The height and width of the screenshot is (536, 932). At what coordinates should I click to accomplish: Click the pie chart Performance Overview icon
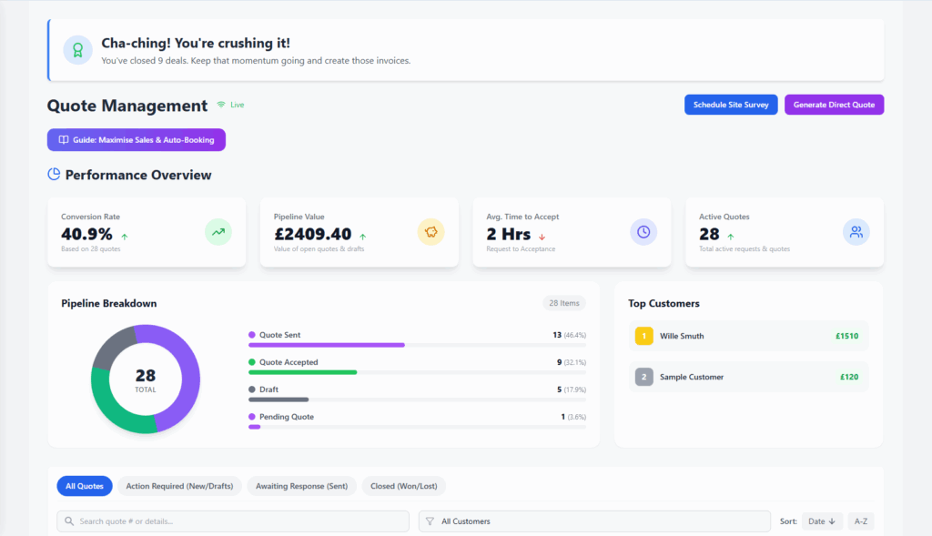54,174
